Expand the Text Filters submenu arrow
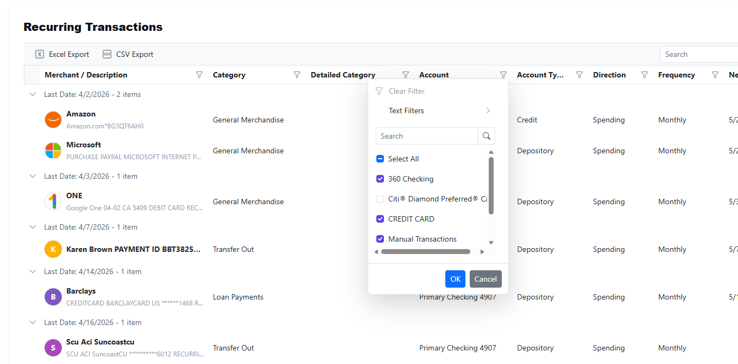 point(488,110)
